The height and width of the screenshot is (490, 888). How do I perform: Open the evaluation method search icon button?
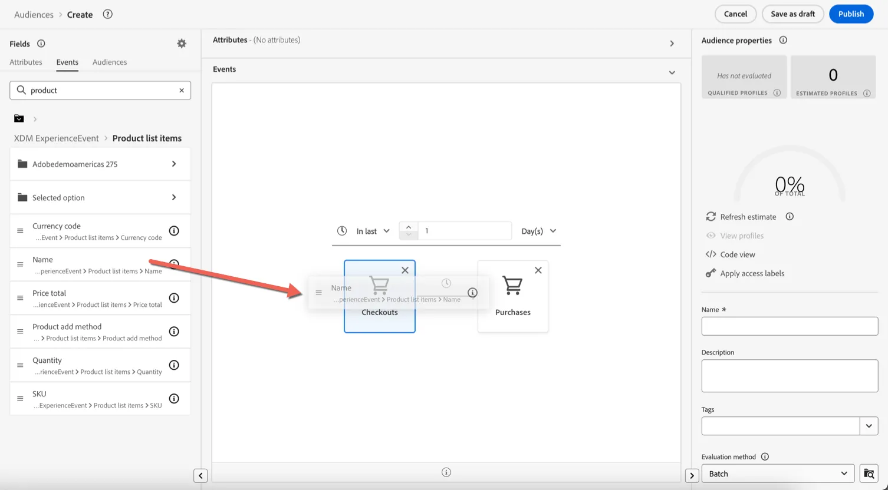click(x=869, y=474)
